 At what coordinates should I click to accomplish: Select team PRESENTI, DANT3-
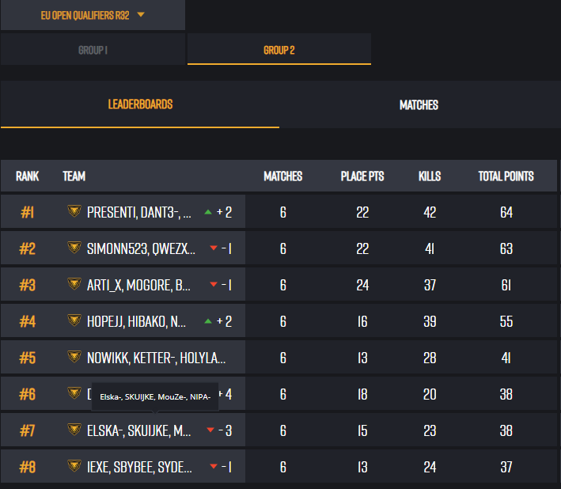coord(138,213)
